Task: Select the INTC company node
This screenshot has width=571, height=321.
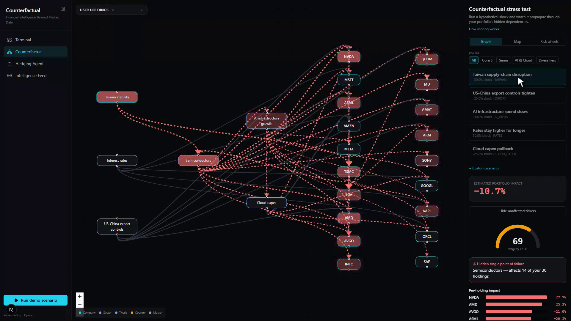Action: click(349, 264)
